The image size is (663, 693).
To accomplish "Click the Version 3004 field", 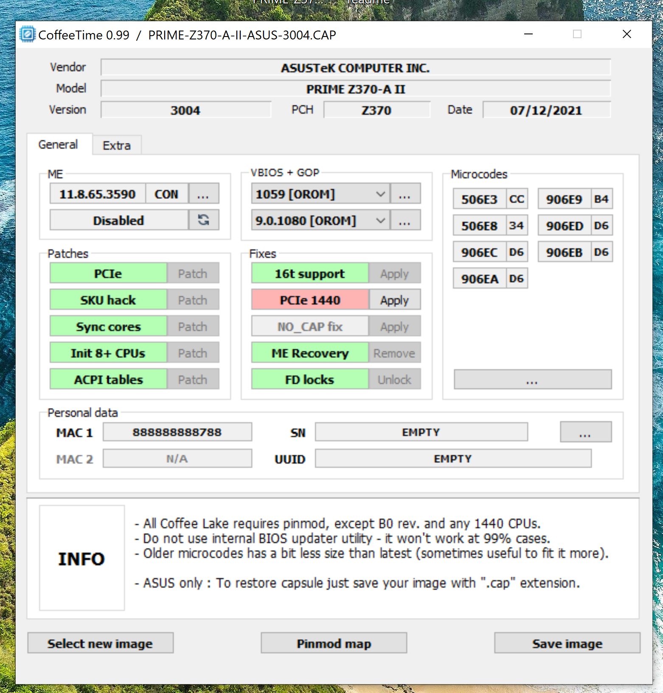I will tap(186, 110).
